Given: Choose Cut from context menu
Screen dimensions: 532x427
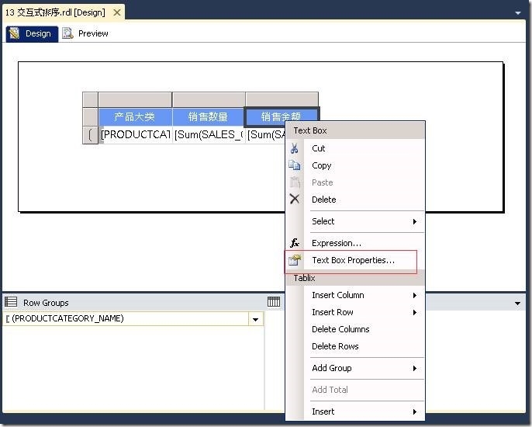Looking at the screenshot, I should pos(355,148).
